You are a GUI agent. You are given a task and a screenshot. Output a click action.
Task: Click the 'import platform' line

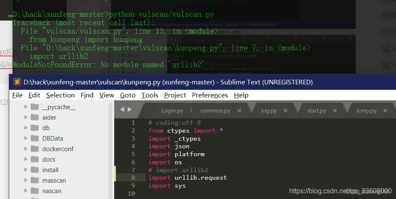(x=176, y=154)
